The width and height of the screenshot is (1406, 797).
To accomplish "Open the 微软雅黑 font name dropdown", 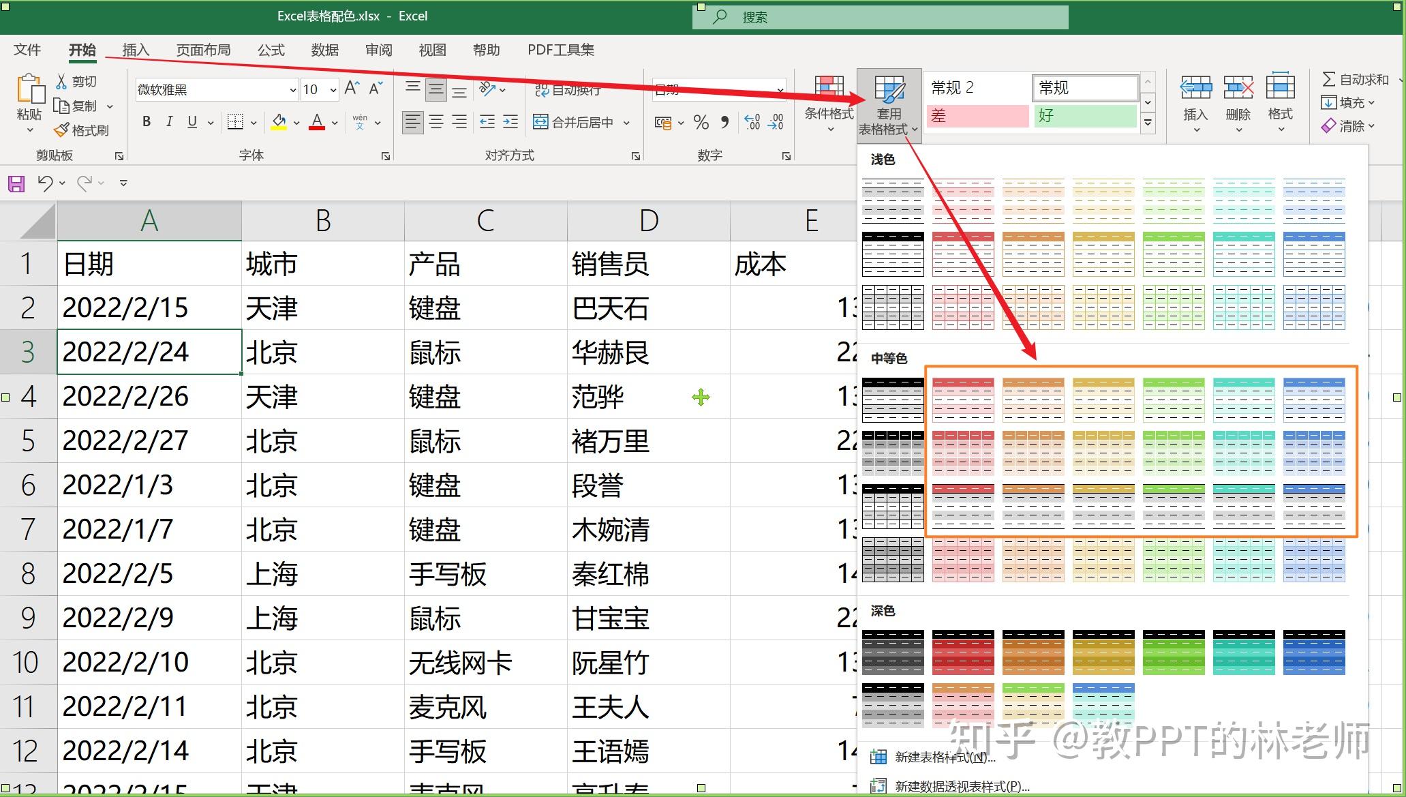I will point(292,89).
